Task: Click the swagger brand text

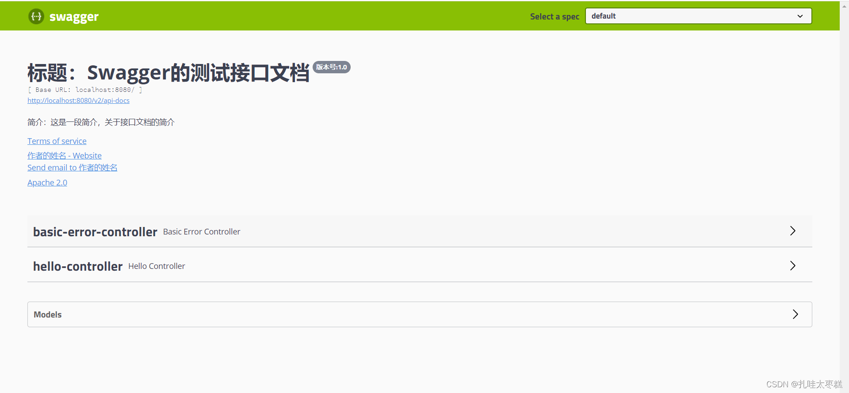Action: pyautogui.click(x=74, y=17)
